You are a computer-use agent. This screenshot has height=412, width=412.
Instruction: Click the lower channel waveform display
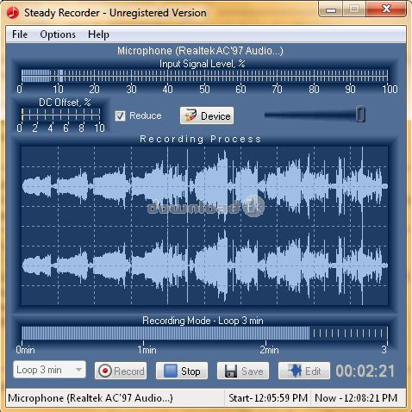(x=204, y=265)
